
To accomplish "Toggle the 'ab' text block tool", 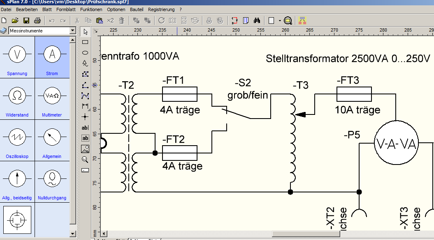I will (x=85, y=138).
